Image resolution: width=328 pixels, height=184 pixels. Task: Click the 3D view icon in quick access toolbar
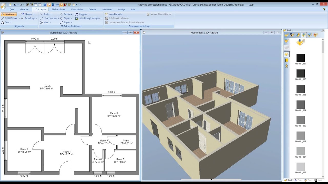(32, 5)
